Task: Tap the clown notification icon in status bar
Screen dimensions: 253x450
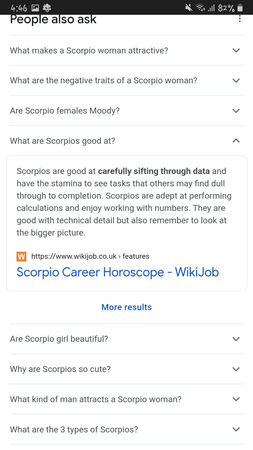Action: click(x=47, y=8)
